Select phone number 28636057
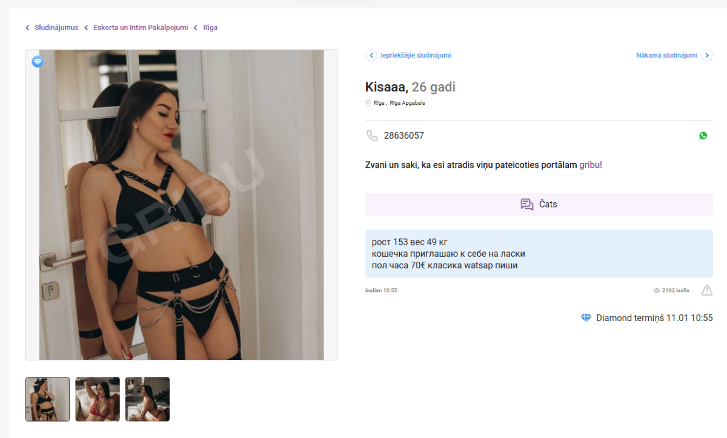 click(x=403, y=136)
